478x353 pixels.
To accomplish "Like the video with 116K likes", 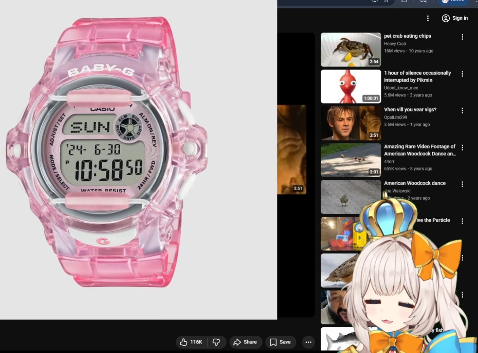I will pyautogui.click(x=191, y=342).
